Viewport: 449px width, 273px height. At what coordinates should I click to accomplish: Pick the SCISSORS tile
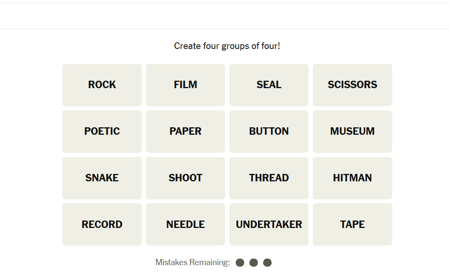pyautogui.click(x=352, y=85)
